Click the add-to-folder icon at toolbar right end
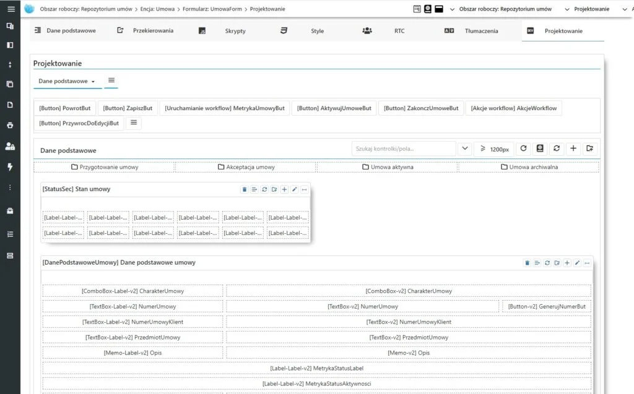 [590, 148]
